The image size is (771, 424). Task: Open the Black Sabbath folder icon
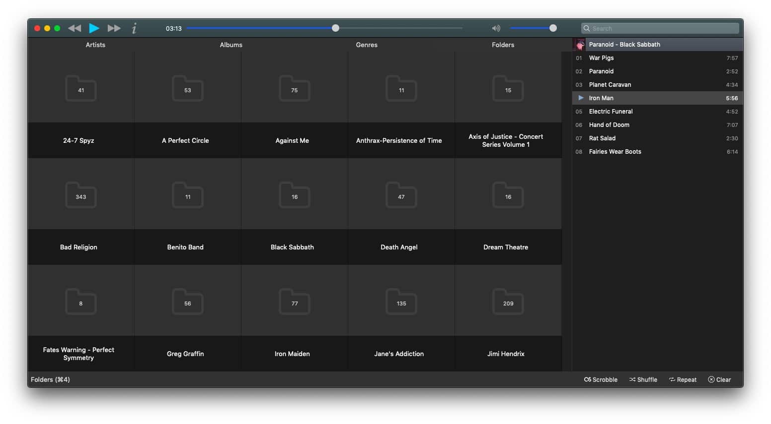pyautogui.click(x=295, y=195)
